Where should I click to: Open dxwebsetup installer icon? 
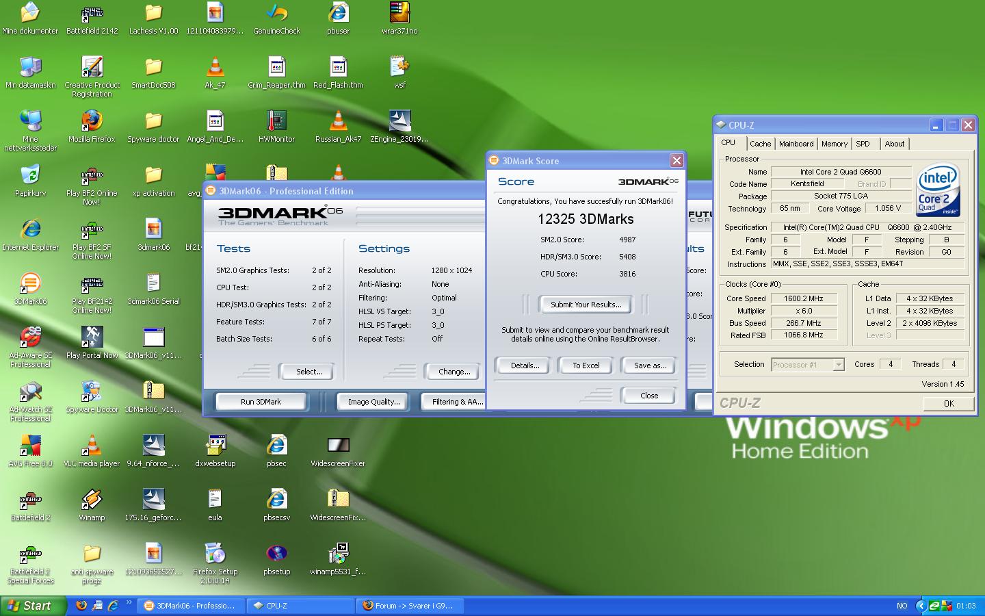(215, 450)
